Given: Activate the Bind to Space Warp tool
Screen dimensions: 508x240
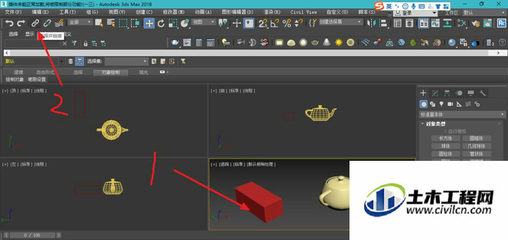Looking at the screenshot, I should coord(59,23).
